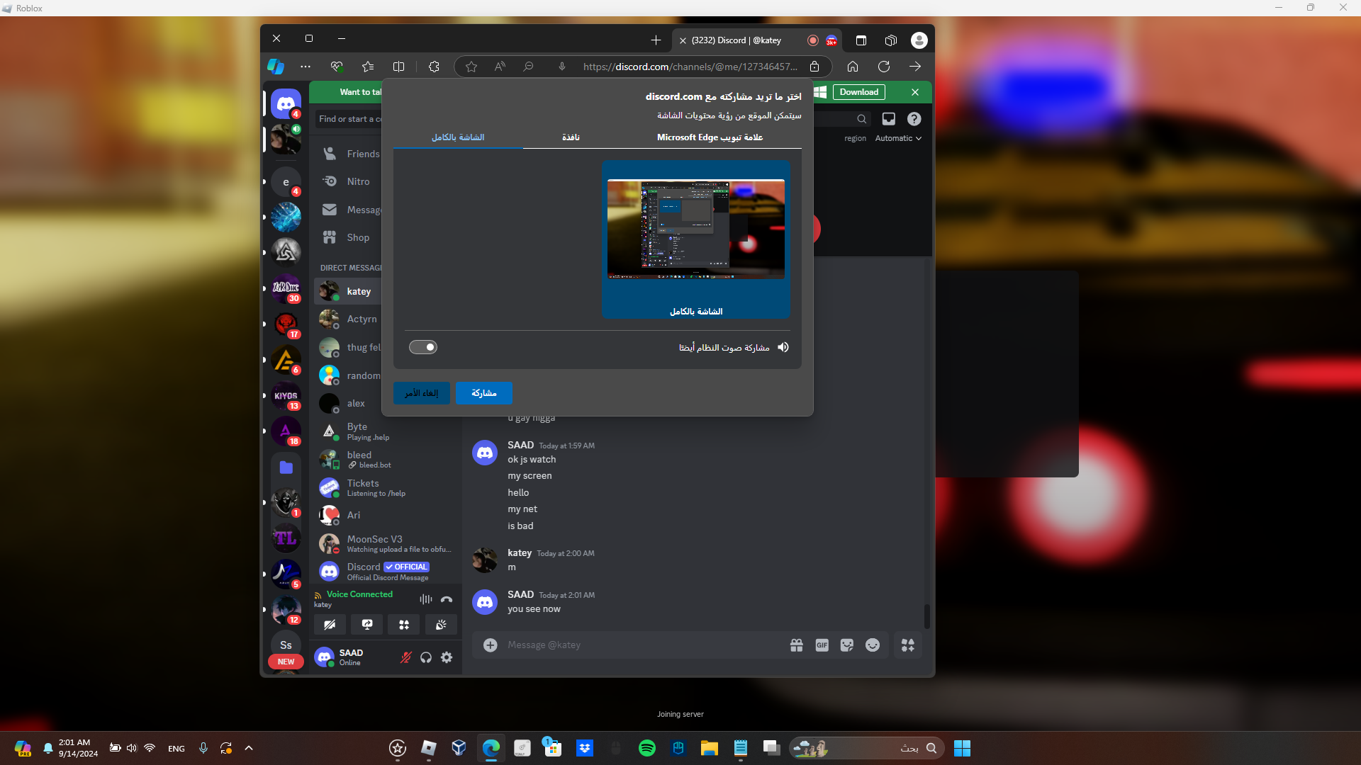The height and width of the screenshot is (765, 1361).
Task: Open the sticker picker
Action: [x=847, y=645]
